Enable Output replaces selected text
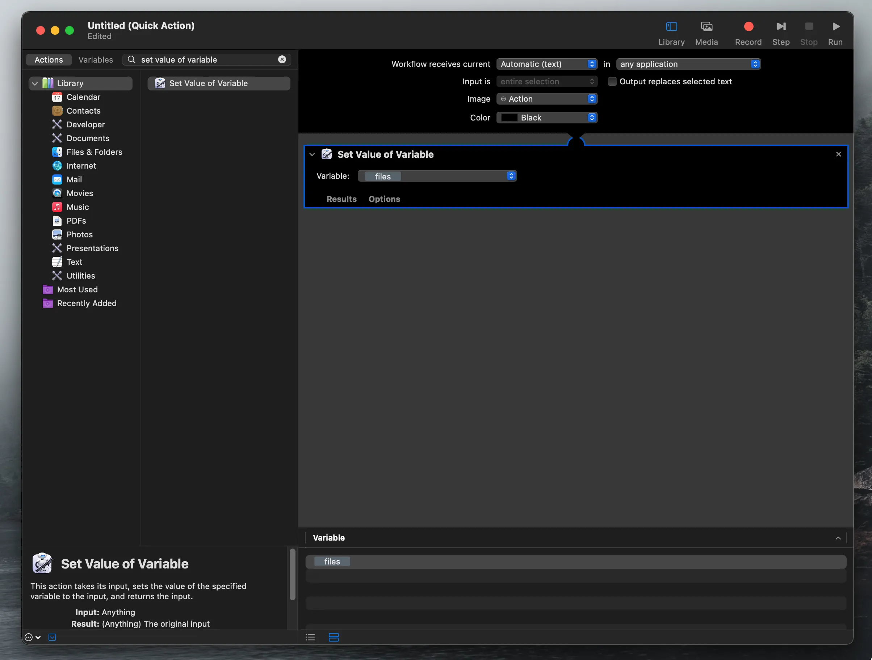This screenshot has height=660, width=872. (x=612, y=81)
